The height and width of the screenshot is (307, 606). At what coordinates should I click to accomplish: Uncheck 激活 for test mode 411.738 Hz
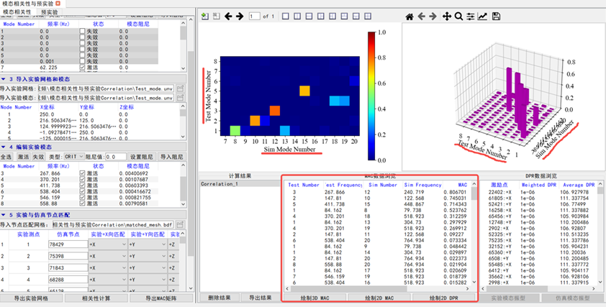point(82,185)
